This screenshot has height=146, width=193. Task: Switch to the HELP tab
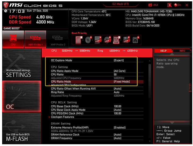tap(163, 51)
